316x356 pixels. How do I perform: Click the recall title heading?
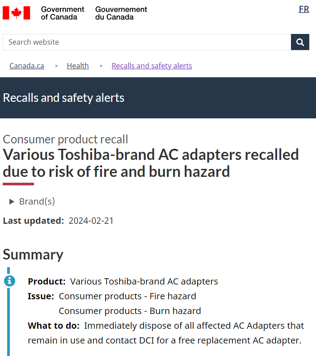151,163
